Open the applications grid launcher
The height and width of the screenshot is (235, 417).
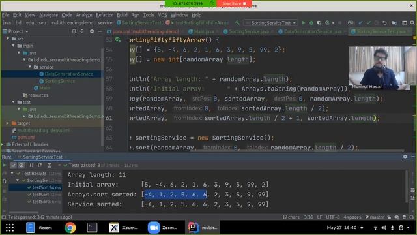[10, 228]
